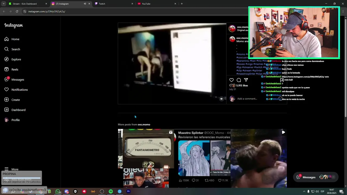This screenshot has height=195, width=347.
Task: Play the blurred post video
Action: [172, 64]
